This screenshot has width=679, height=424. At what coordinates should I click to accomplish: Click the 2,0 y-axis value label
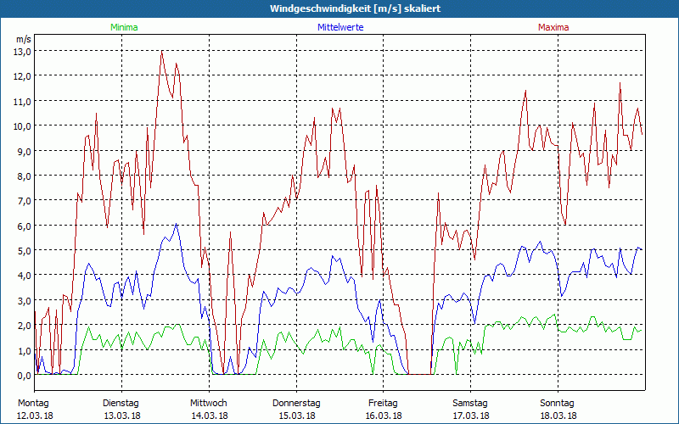(x=24, y=326)
